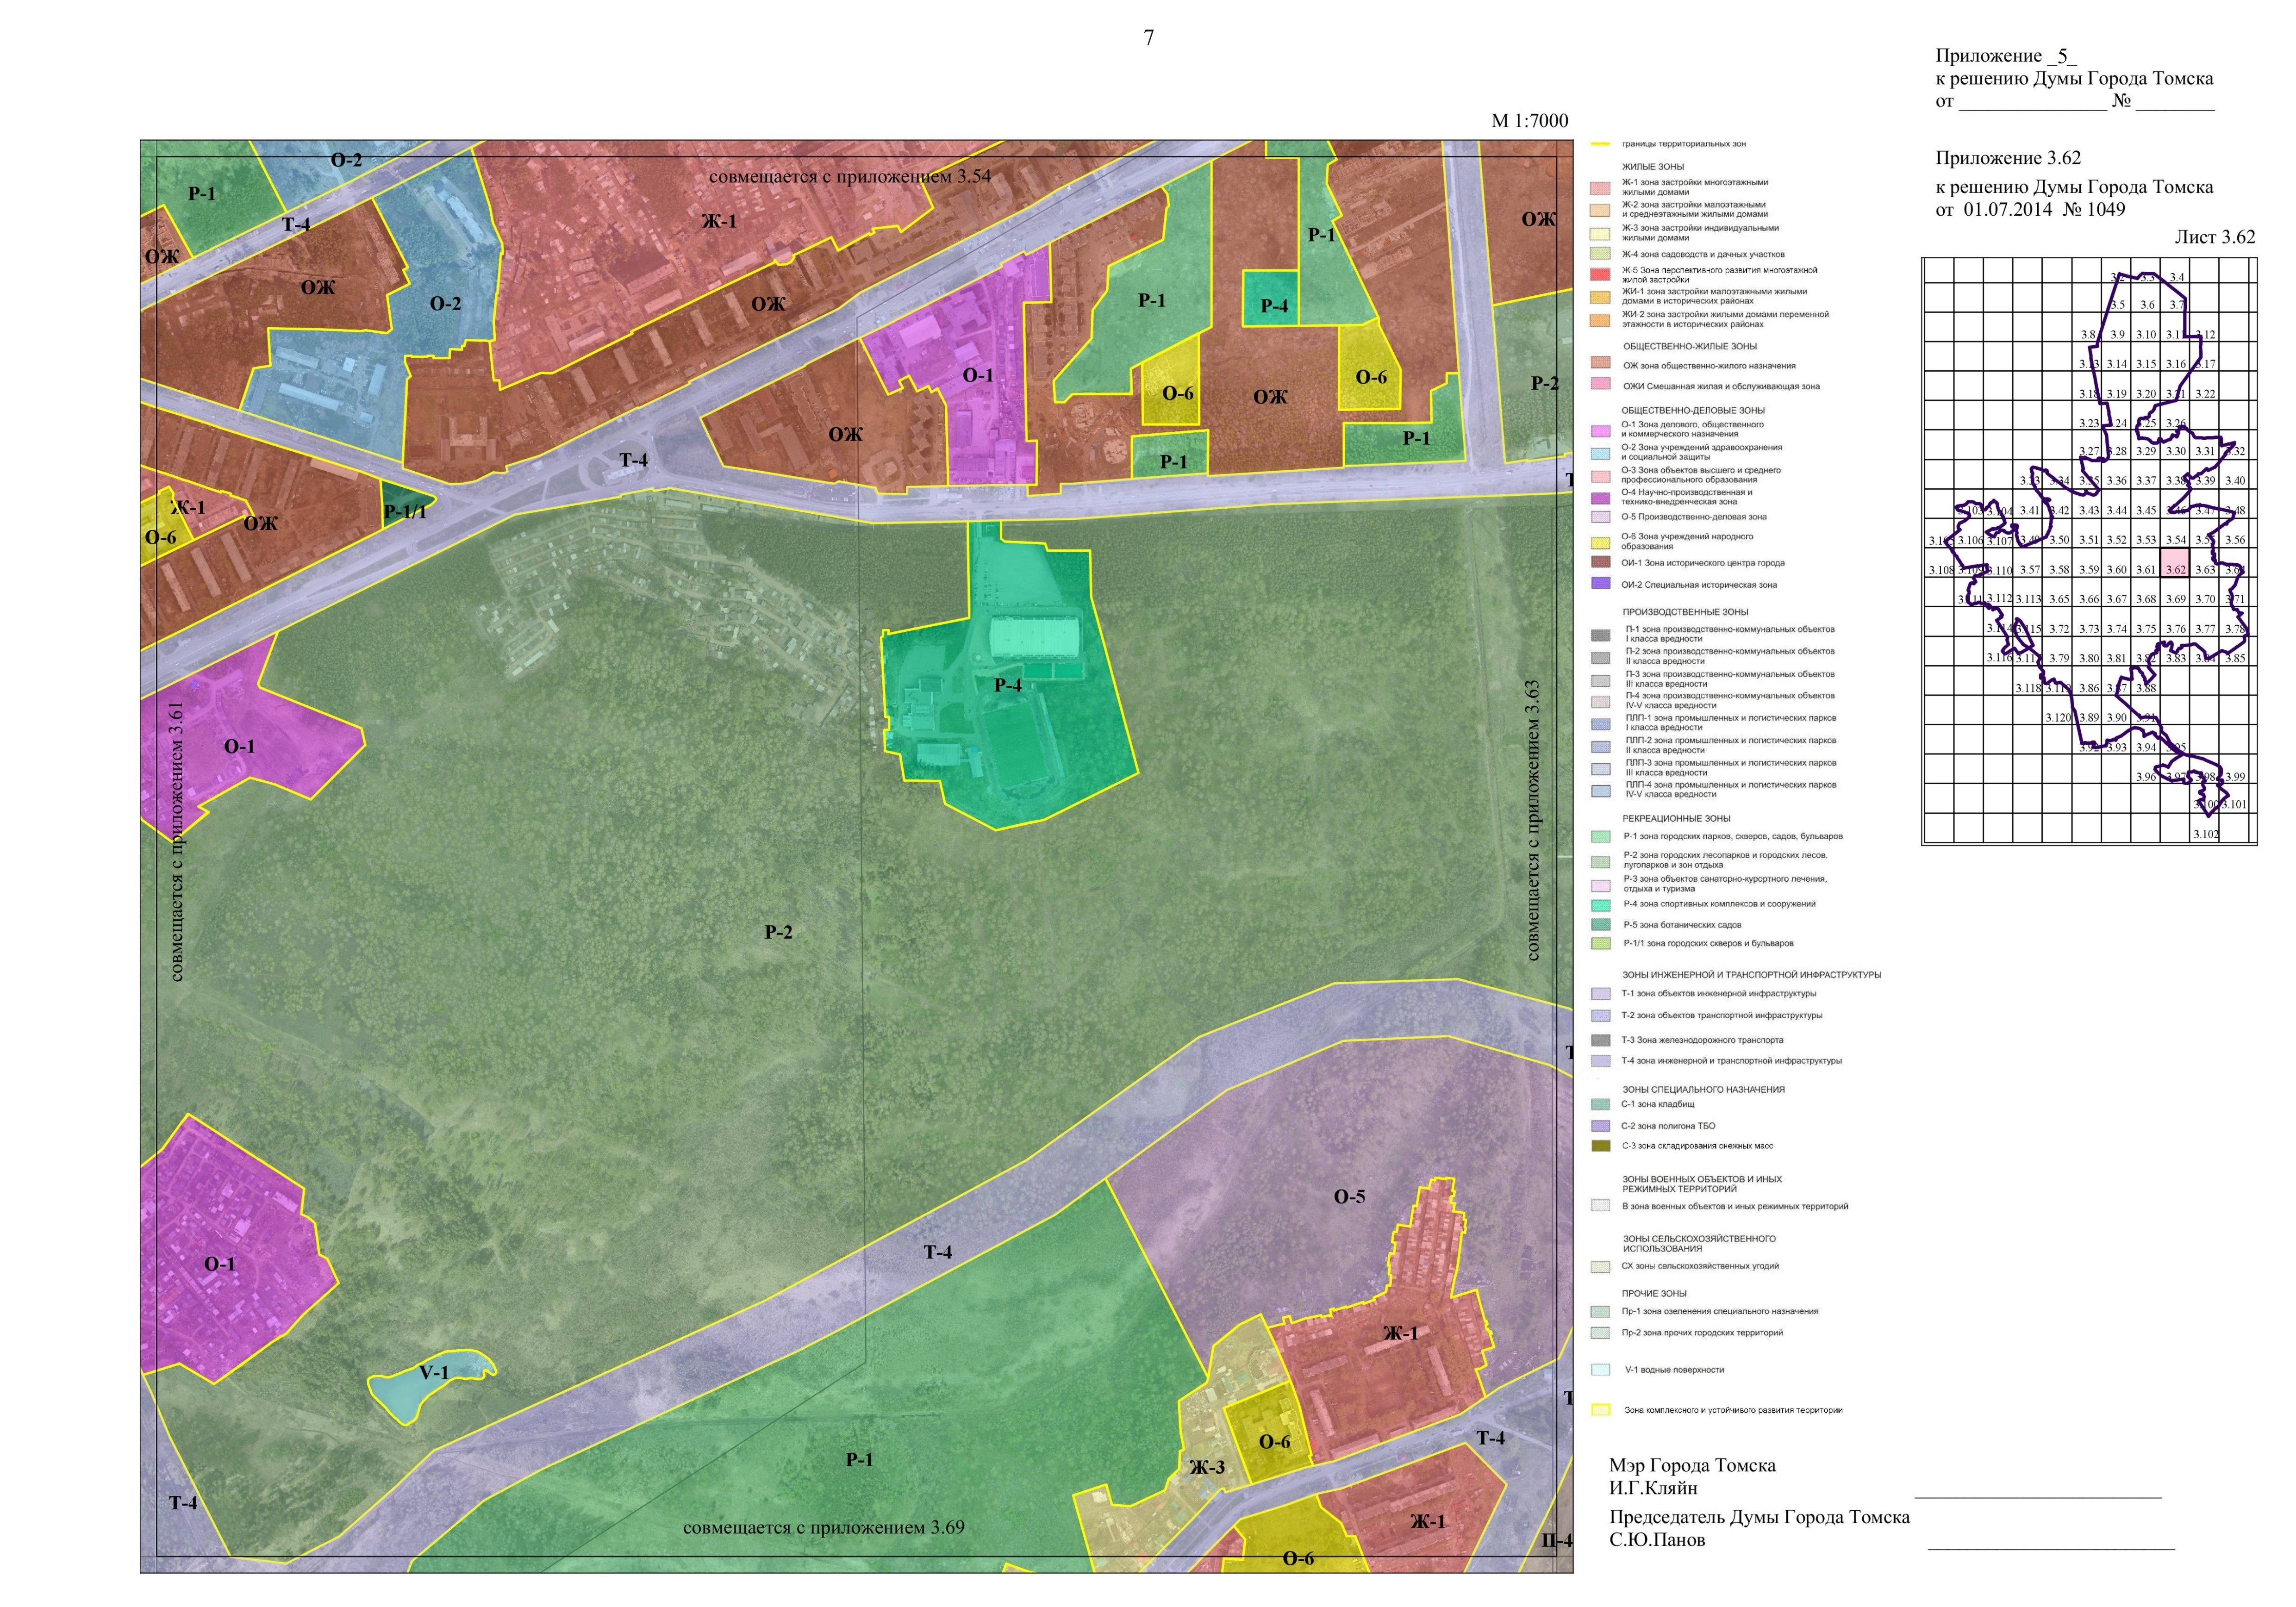Click the page number 7 at top
The width and height of the screenshot is (2296, 1607).
click(1149, 38)
